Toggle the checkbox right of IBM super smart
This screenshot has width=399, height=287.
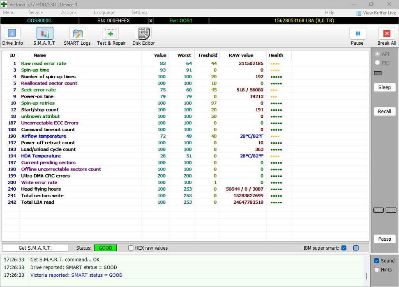click(356, 248)
